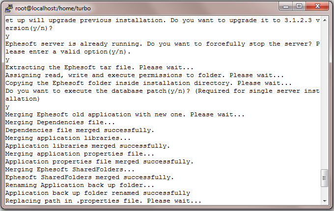Click the 'Assigning read, write and execute' line
This screenshot has height=211, width=334.
pyautogui.click(x=144, y=75)
